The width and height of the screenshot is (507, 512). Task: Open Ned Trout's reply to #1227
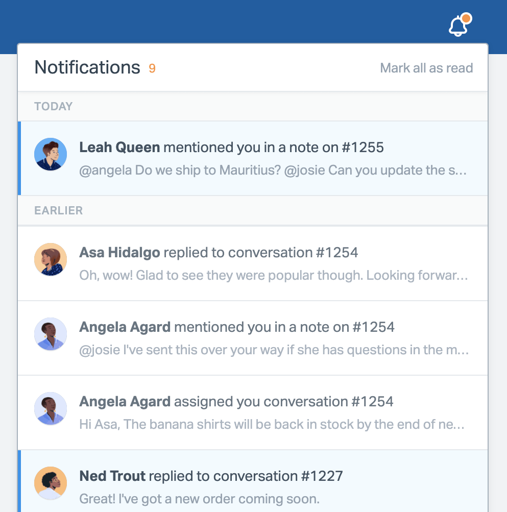(211, 476)
